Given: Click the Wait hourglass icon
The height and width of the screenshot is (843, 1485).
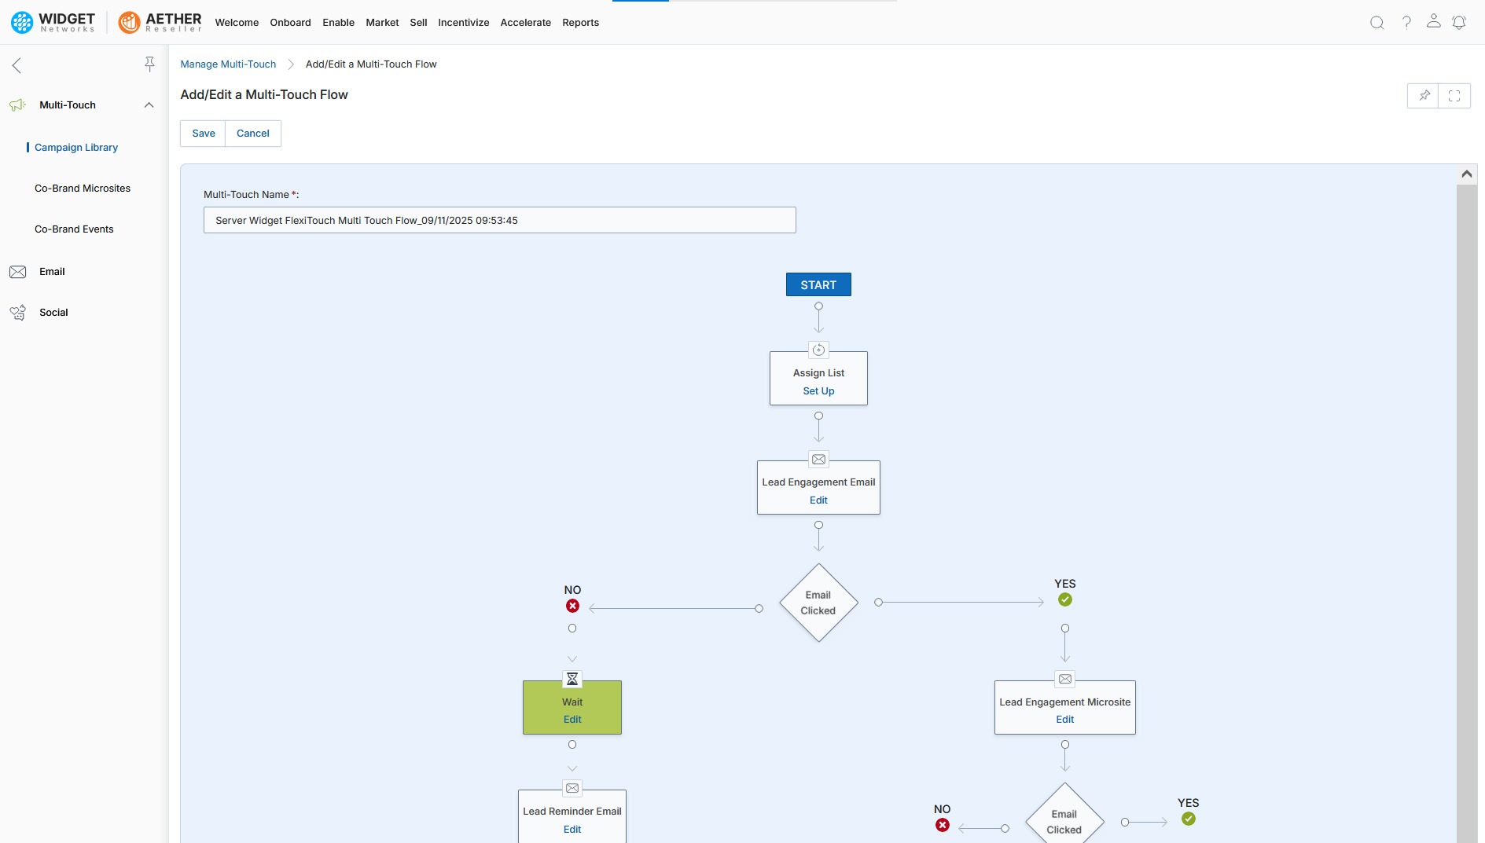Looking at the screenshot, I should (572, 679).
